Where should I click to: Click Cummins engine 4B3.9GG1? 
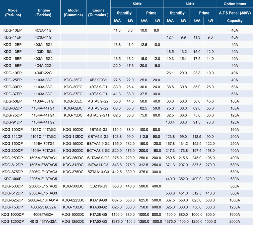point(98,80)
